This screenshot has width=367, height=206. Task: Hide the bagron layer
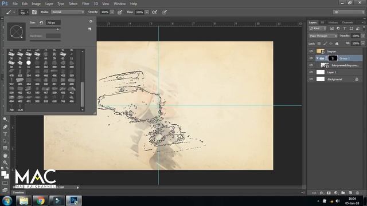tap(311, 51)
